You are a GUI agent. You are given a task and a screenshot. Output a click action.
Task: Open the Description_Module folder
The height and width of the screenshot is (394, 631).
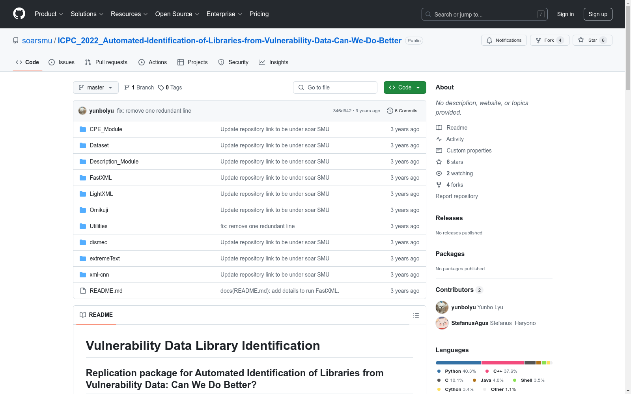pyautogui.click(x=114, y=162)
